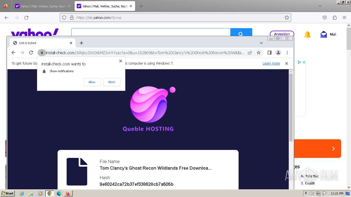Click Chrome page vertical scrollbar
Image resolution: width=351 pixels, height=197 pixels.
click(x=291, y=107)
